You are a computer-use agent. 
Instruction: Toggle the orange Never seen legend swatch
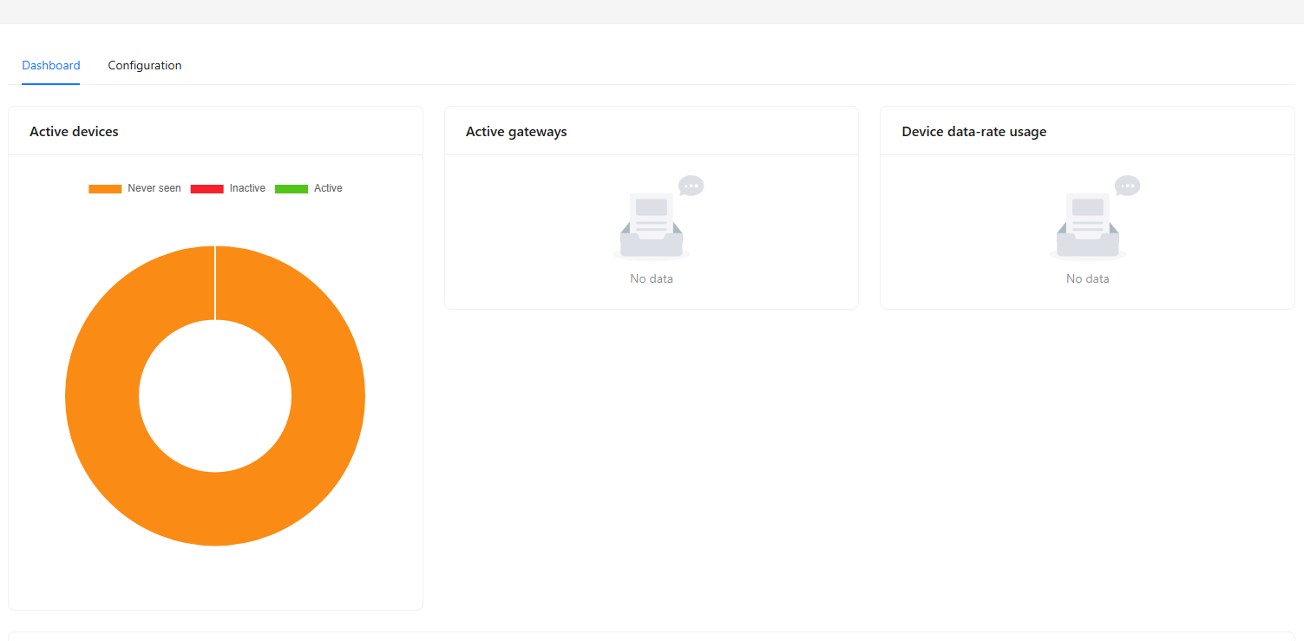[x=105, y=189]
